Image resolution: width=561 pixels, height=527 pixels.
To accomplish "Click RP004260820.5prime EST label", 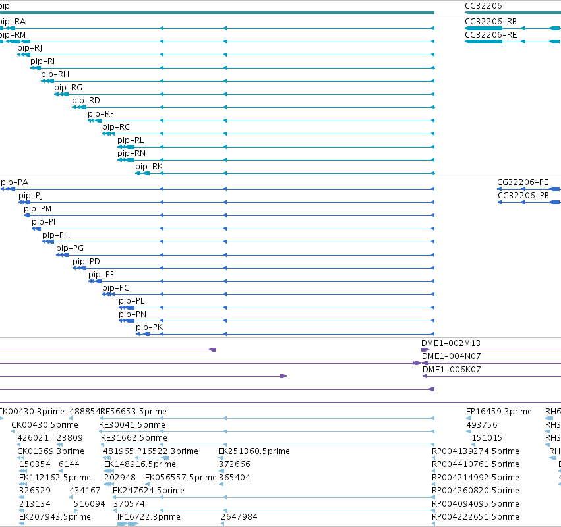I will point(475,491).
